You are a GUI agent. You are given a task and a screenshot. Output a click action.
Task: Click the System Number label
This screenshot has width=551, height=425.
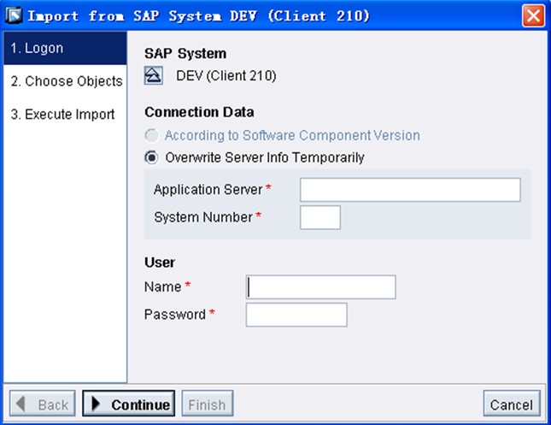pyautogui.click(x=203, y=217)
